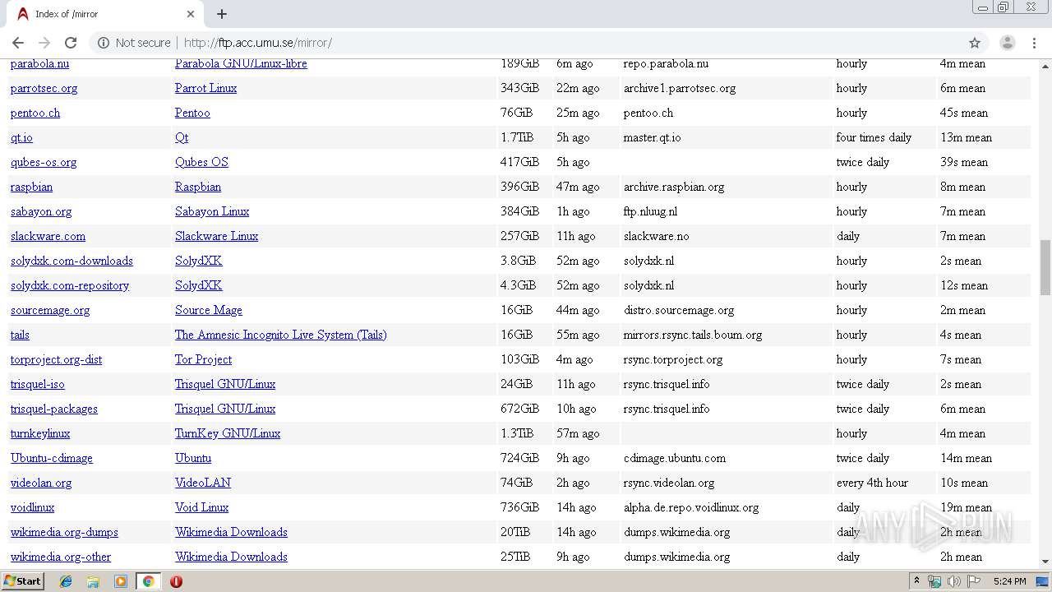Click the scrollbar down arrow
Screen dimensions: 1052x592
tap(1045, 562)
